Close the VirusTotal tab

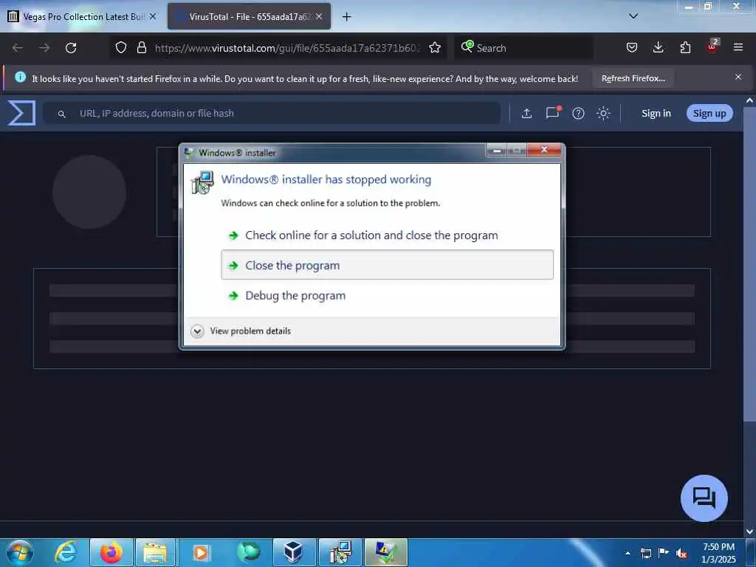pyautogui.click(x=319, y=16)
